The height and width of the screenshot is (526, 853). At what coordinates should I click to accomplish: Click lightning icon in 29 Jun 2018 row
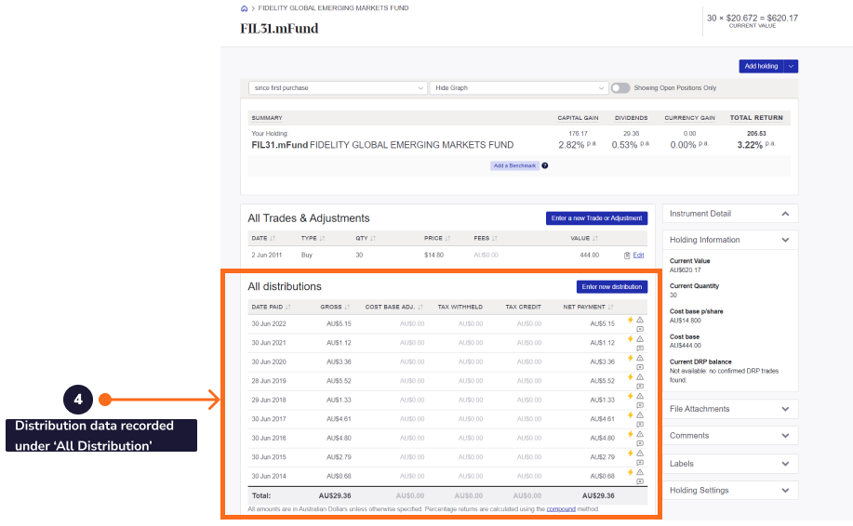tap(631, 396)
